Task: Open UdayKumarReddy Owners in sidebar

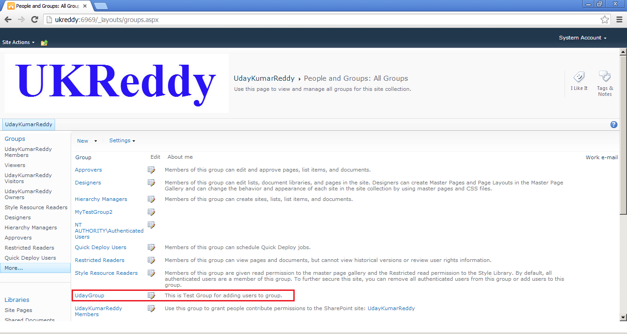Action: pyautogui.click(x=28, y=194)
